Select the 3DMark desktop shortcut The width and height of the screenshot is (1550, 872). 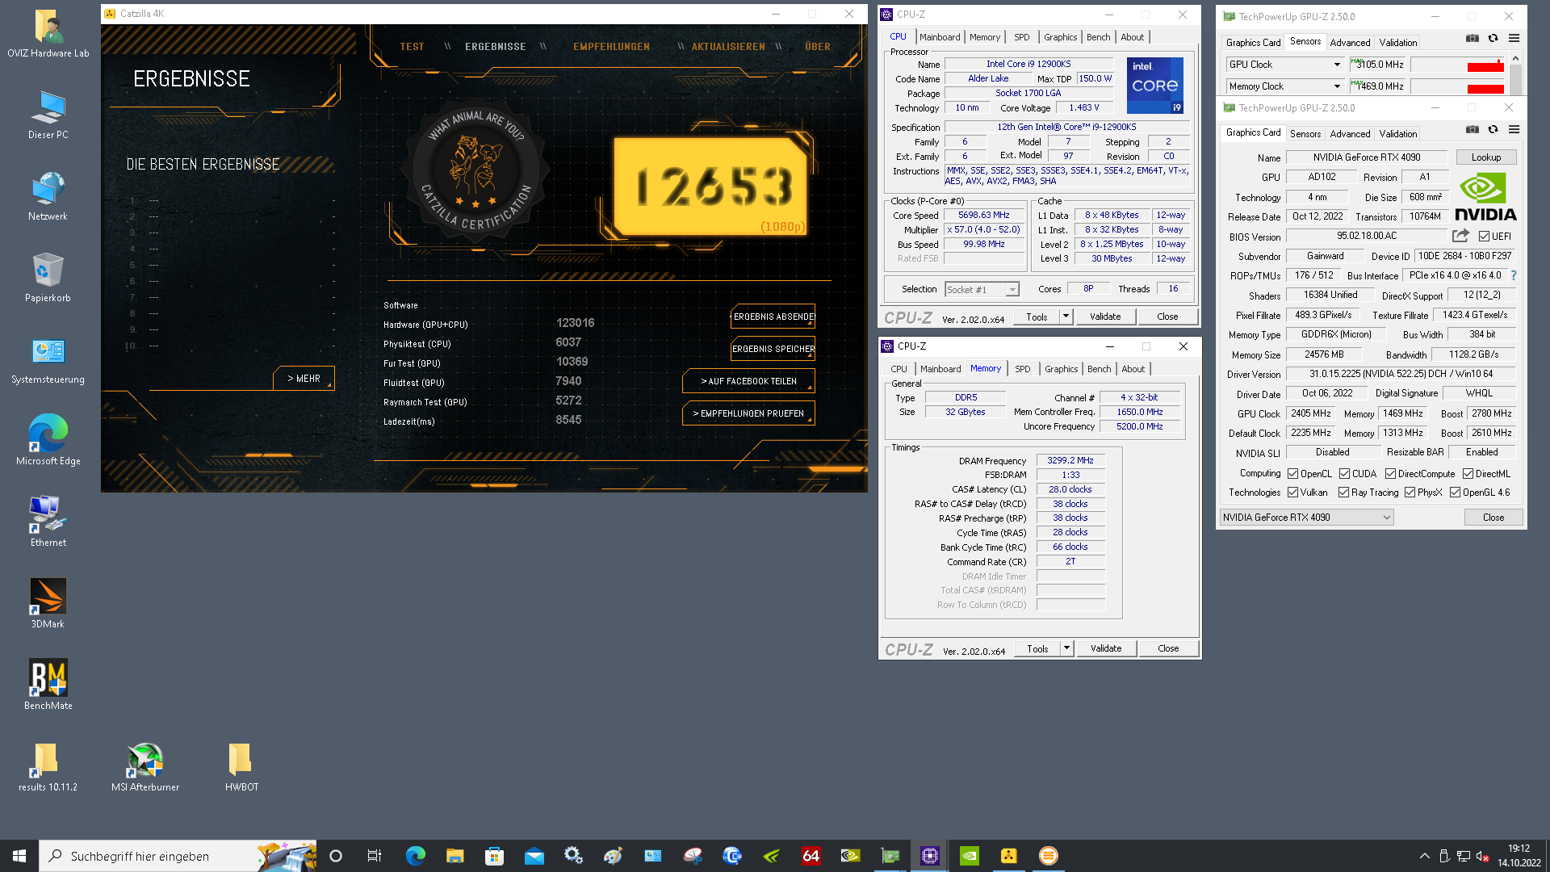(48, 604)
